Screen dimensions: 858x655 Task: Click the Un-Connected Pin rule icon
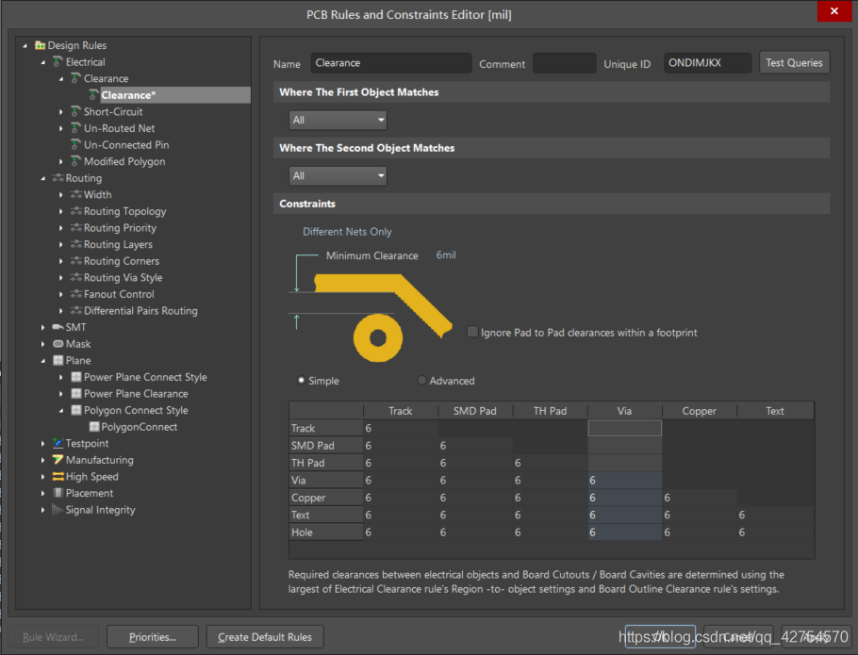pyautogui.click(x=75, y=145)
